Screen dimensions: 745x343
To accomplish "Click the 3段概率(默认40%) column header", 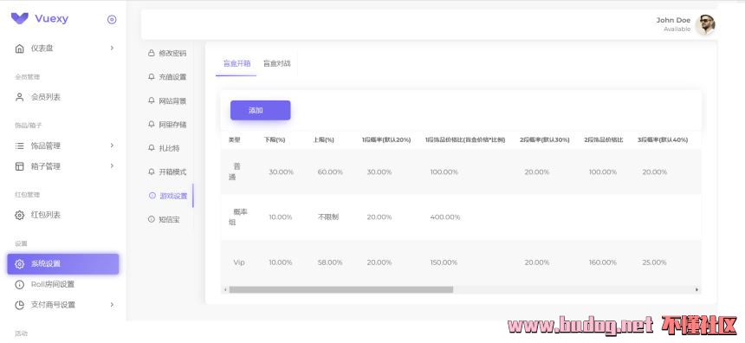I will tap(663, 140).
